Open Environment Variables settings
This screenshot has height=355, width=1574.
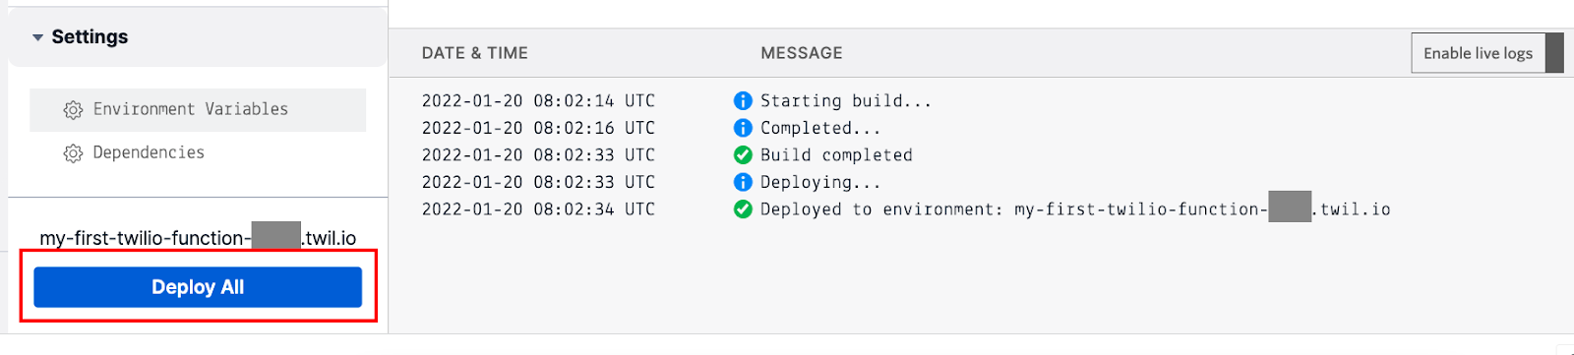[x=198, y=109]
